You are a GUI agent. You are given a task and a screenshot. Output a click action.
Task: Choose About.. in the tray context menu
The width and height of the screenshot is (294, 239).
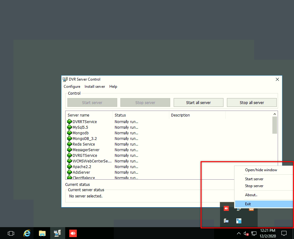(x=264, y=195)
